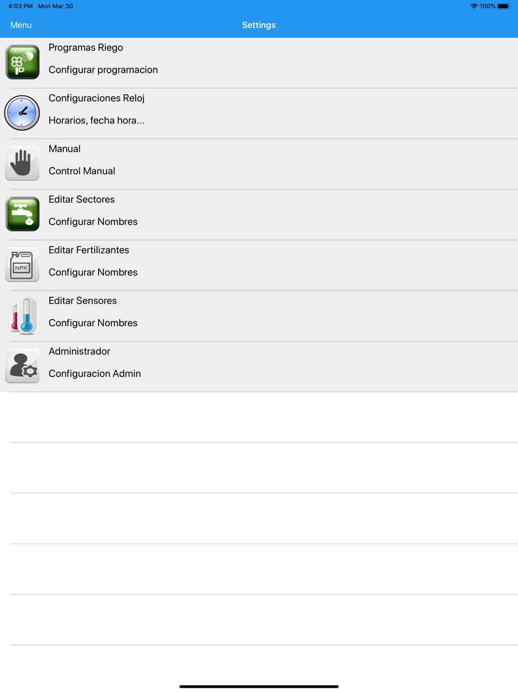This screenshot has width=518, height=692.
Task: Tap the Configurar programacion subtitle
Action: [x=103, y=70]
